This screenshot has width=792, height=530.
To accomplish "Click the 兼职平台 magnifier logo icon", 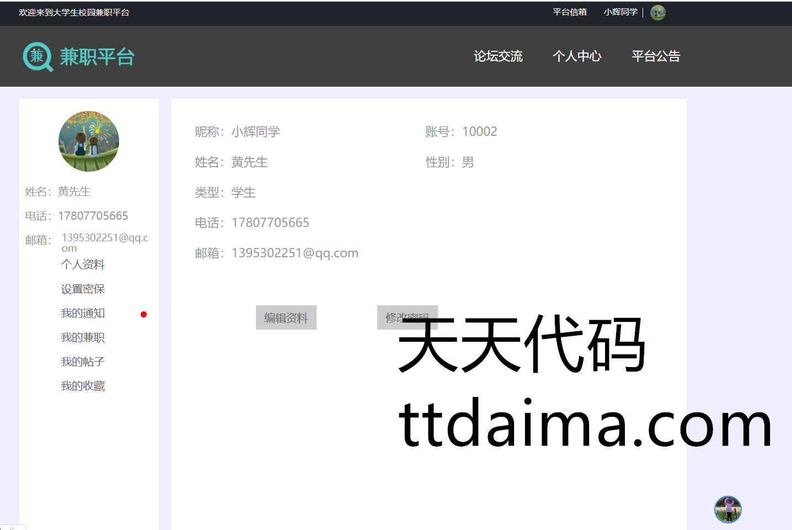I will point(38,57).
